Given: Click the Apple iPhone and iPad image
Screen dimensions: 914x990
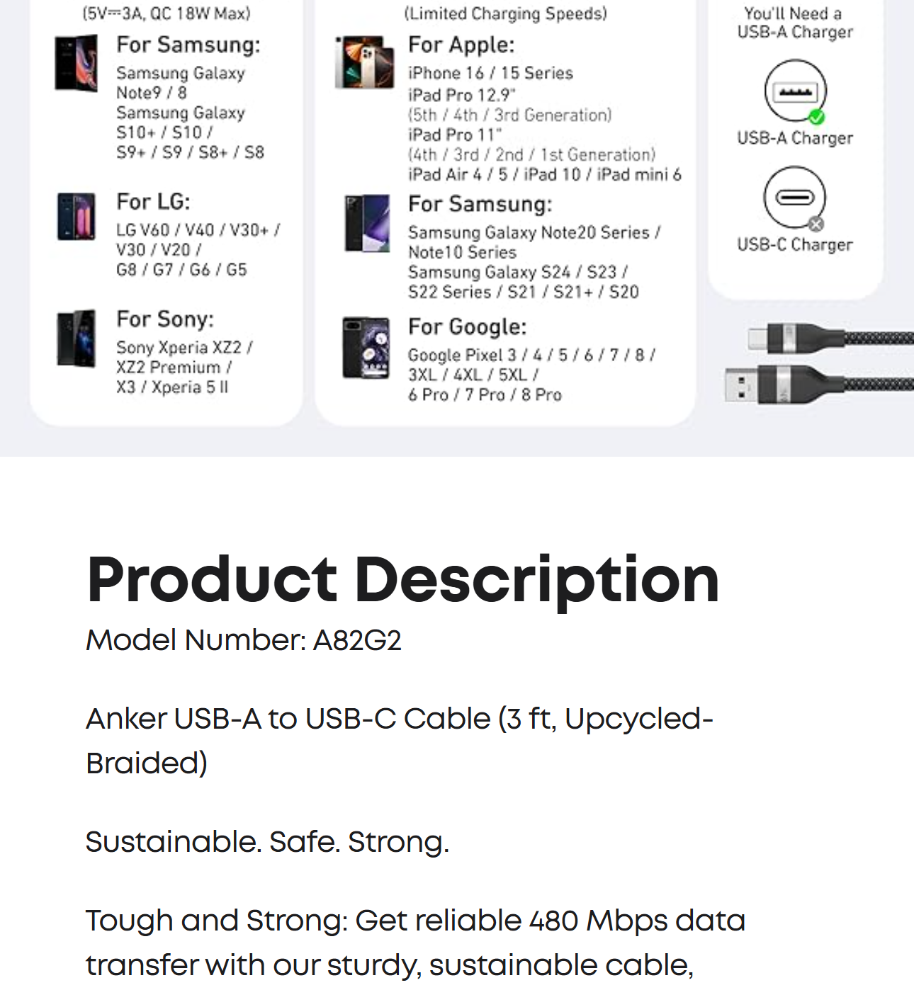Looking at the screenshot, I should pyautogui.click(x=365, y=62).
